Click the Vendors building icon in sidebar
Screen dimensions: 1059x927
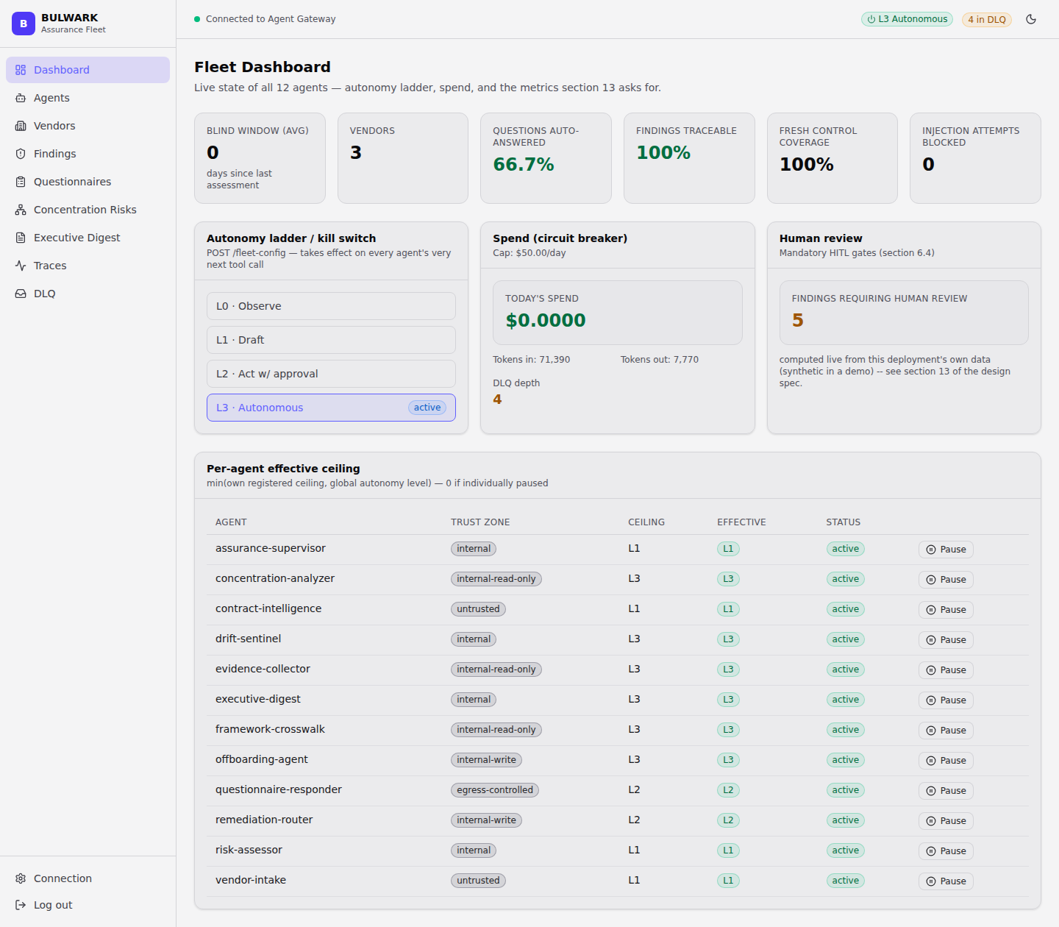click(x=21, y=126)
